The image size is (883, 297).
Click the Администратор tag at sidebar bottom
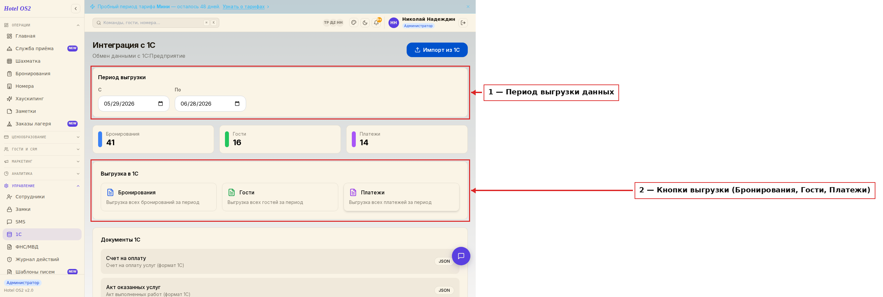22,282
